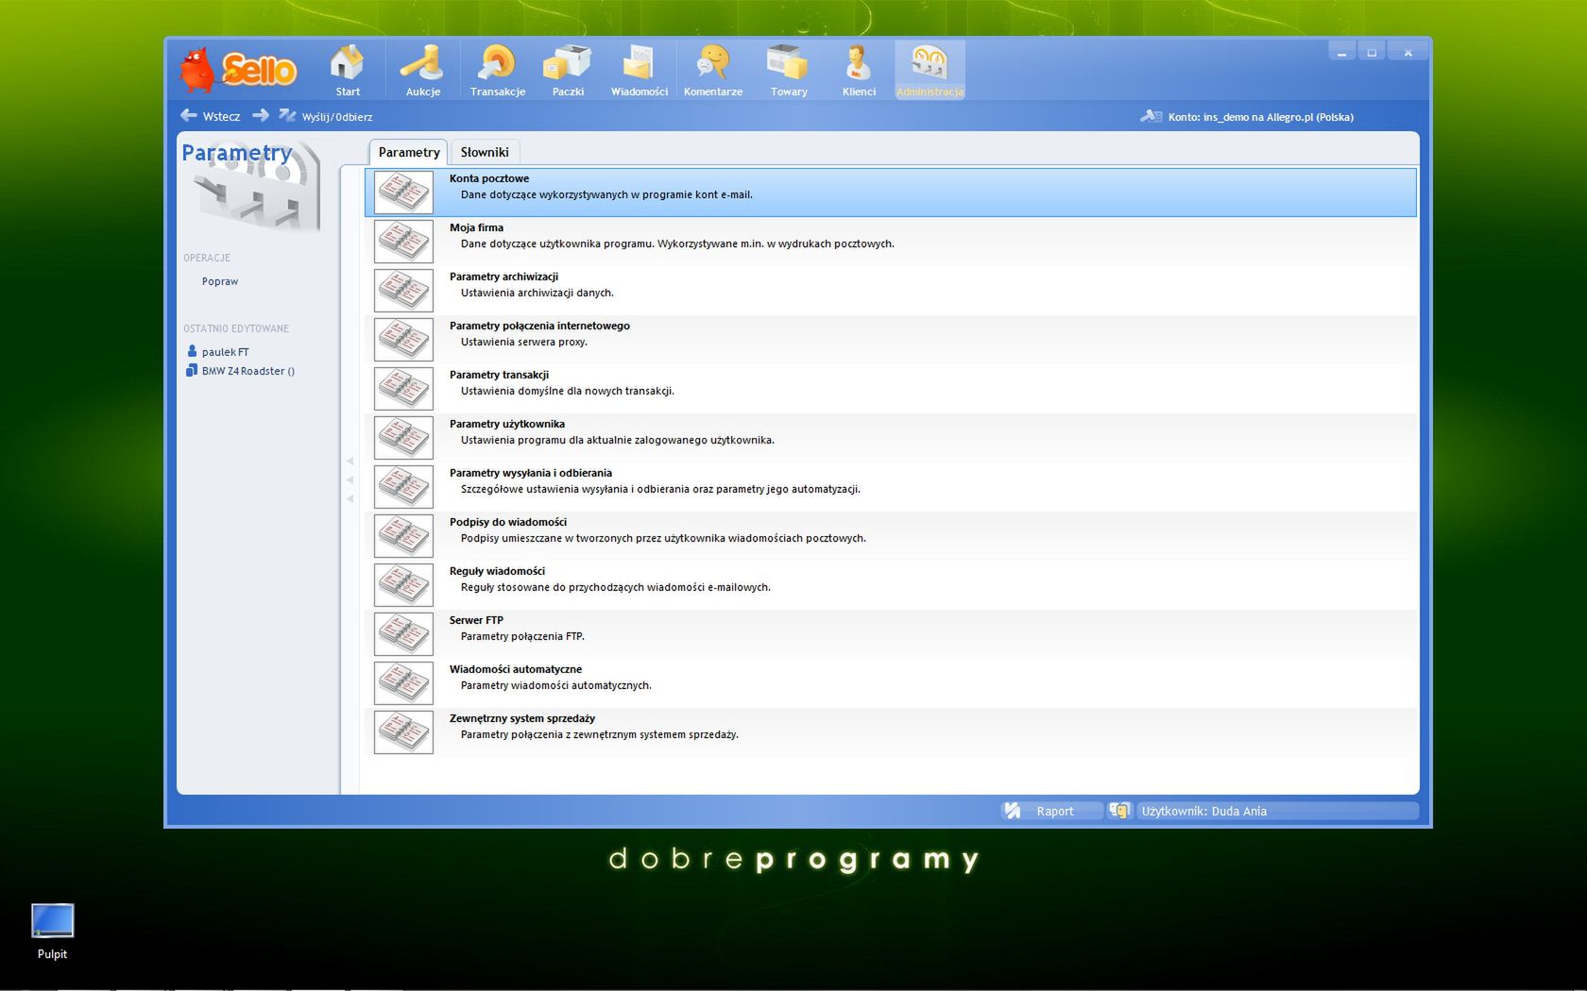
Task: Select Parametry połączenia internetowego title
Action: (539, 326)
